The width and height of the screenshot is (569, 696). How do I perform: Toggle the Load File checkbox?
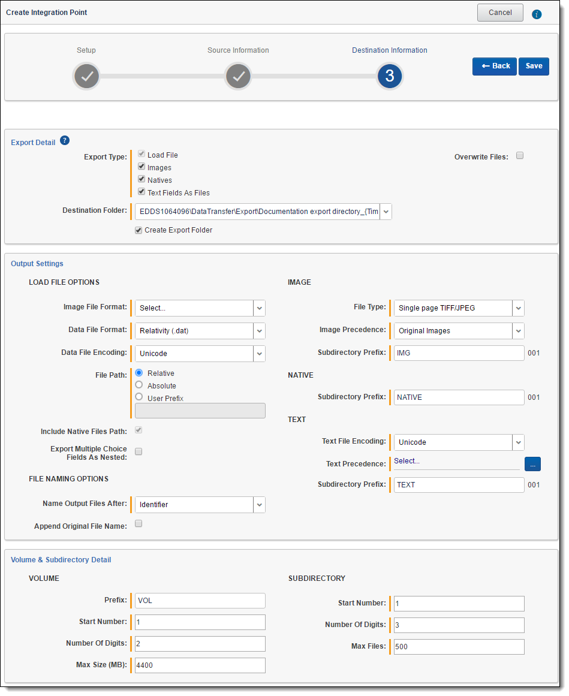pyautogui.click(x=142, y=153)
